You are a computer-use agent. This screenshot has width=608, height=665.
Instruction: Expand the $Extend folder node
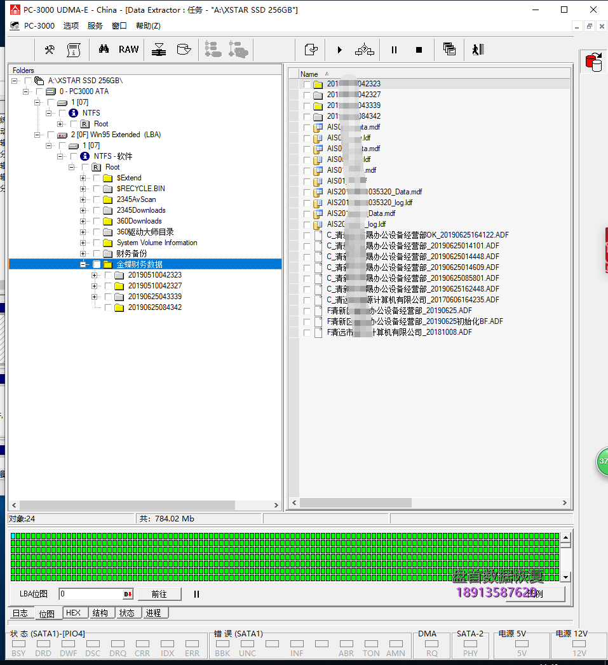pyautogui.click(x=83, y=178)
